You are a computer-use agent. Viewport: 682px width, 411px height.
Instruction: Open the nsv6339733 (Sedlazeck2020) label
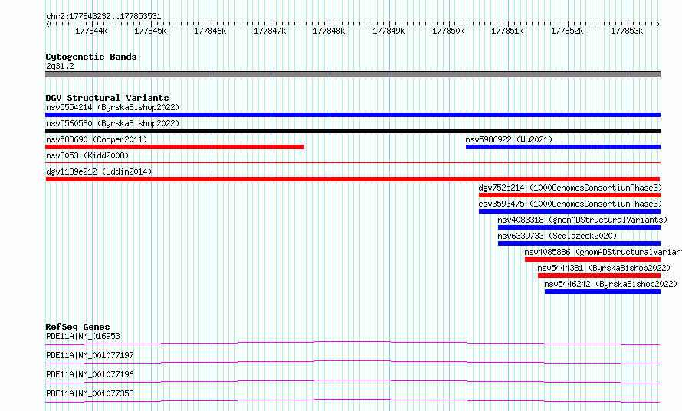pyautogui.click(x=557, y=236)
